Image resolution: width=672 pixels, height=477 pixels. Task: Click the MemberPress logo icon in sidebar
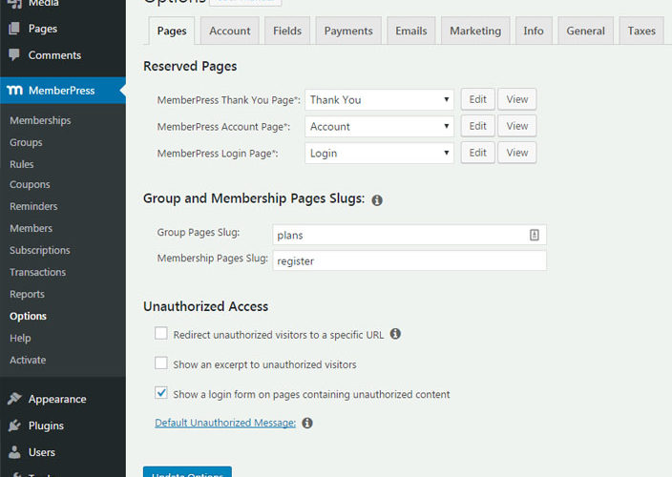tap(15, 91)
